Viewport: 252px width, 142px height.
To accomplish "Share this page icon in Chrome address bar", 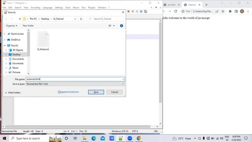I will (217, 11).
